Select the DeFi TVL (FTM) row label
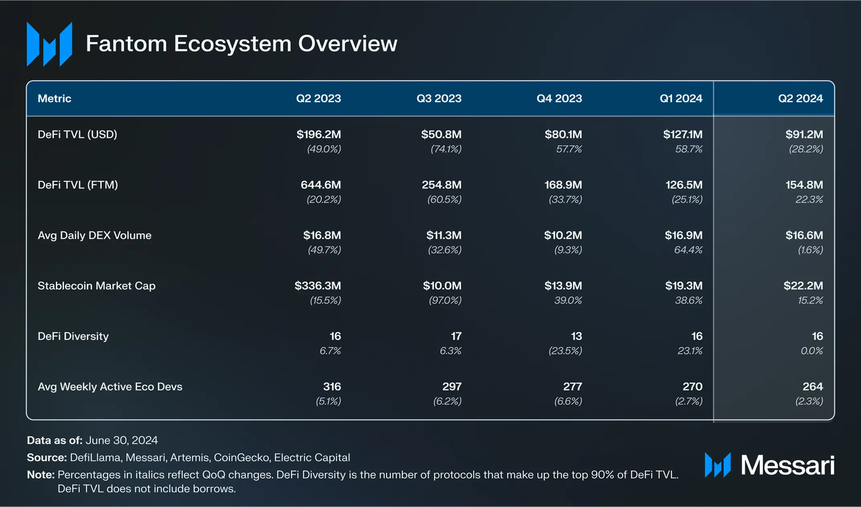The image size is (861, 507). point(77,185)
